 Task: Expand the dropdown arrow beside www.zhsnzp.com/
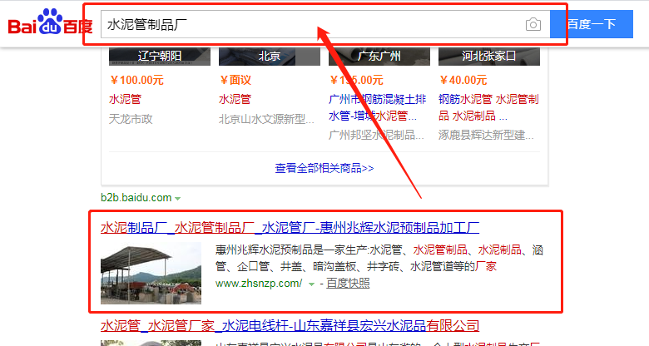pyautogui.click(x=311, y=284)
